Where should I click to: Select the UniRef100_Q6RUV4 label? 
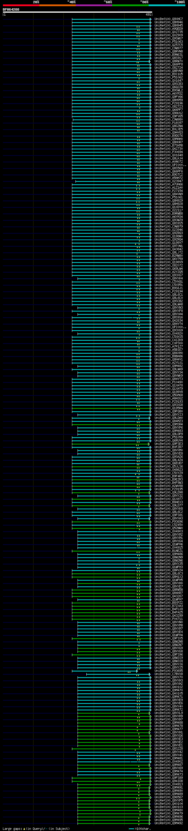[x=168, y=441]
